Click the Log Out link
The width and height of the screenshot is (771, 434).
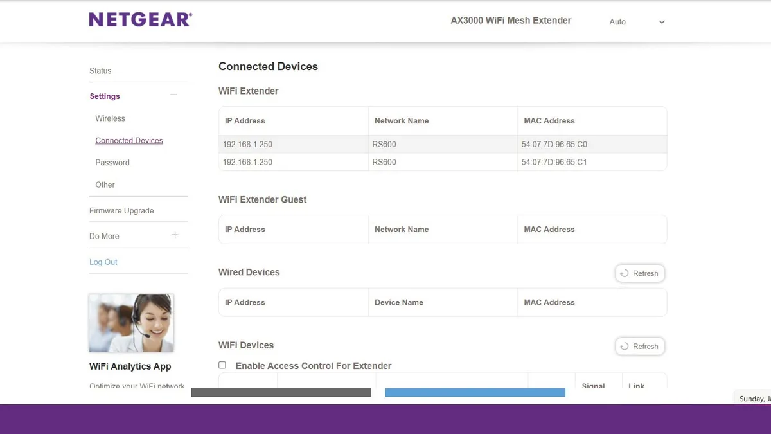[x=103, y=262]
